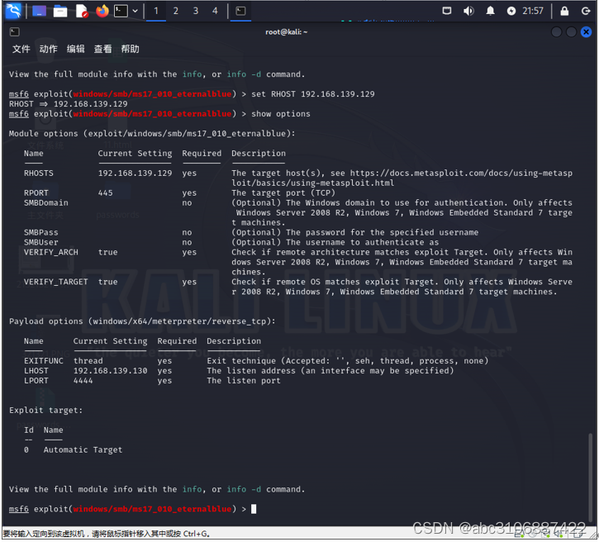599x542 pixels.
Task: Open the 文件 menu
Action: (x=21, y=49)
